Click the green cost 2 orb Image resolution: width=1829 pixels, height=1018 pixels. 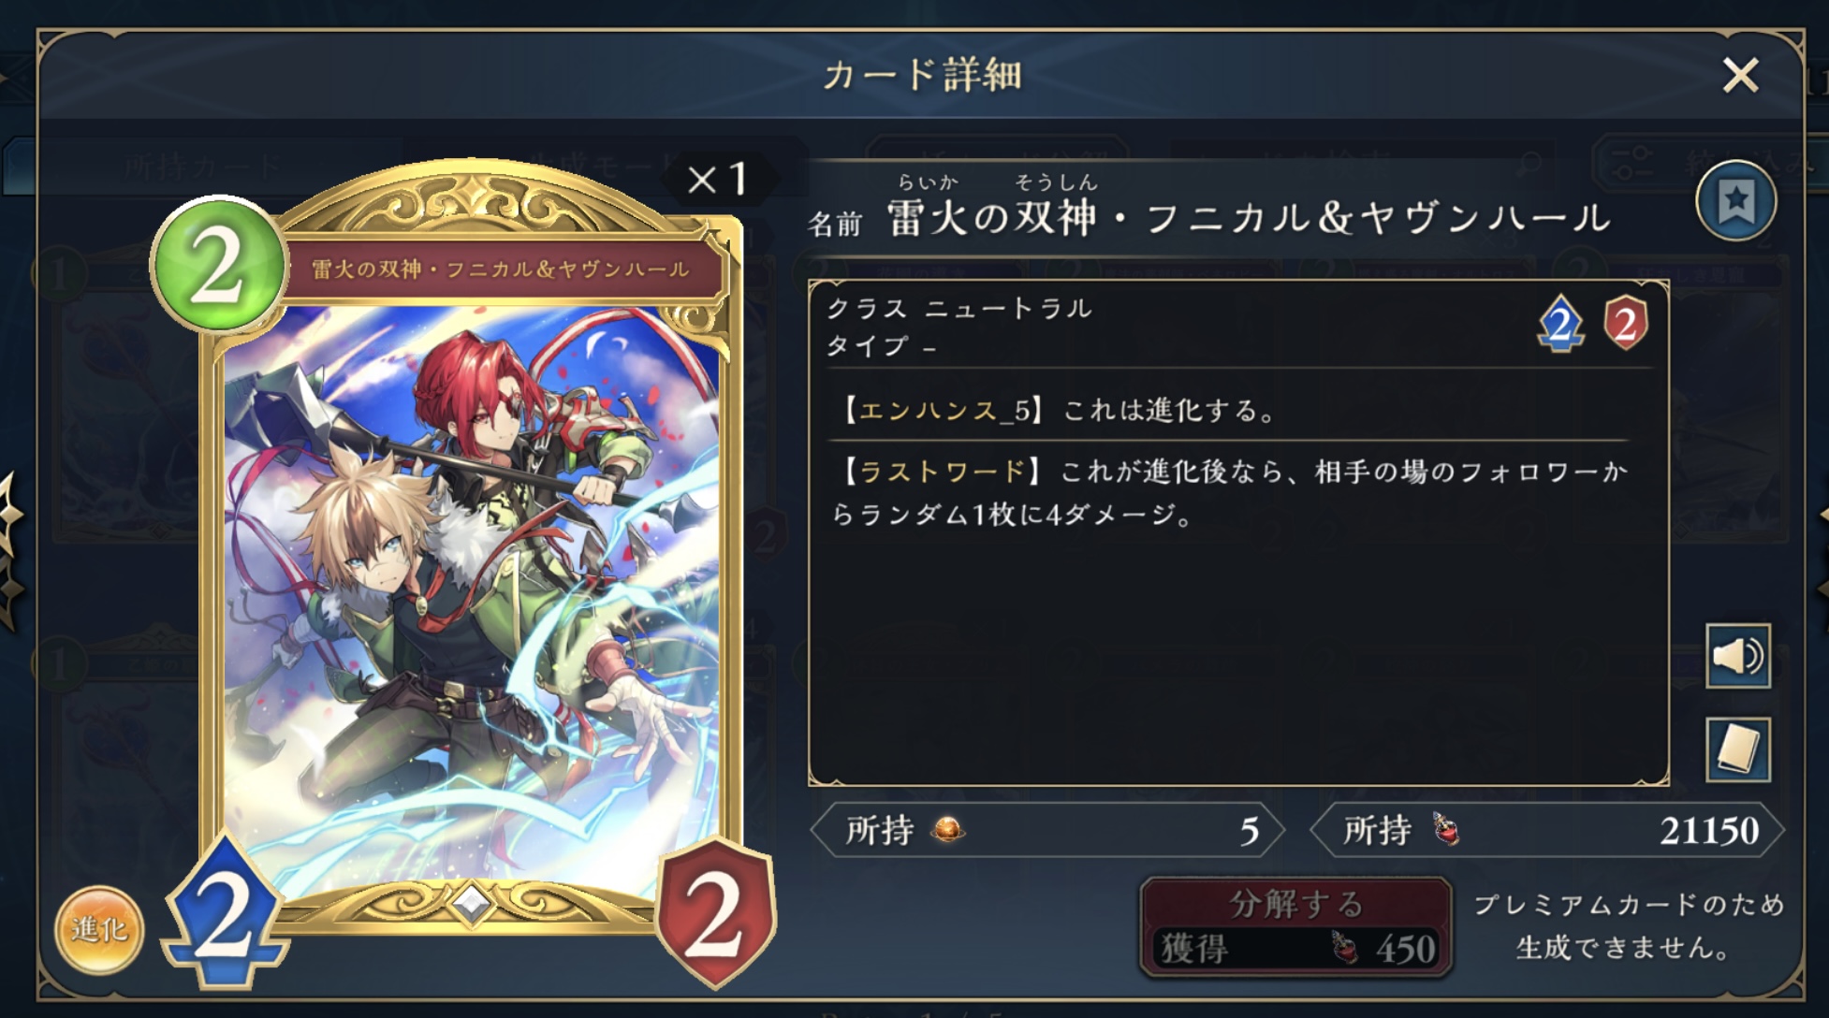tap(218, 265)
